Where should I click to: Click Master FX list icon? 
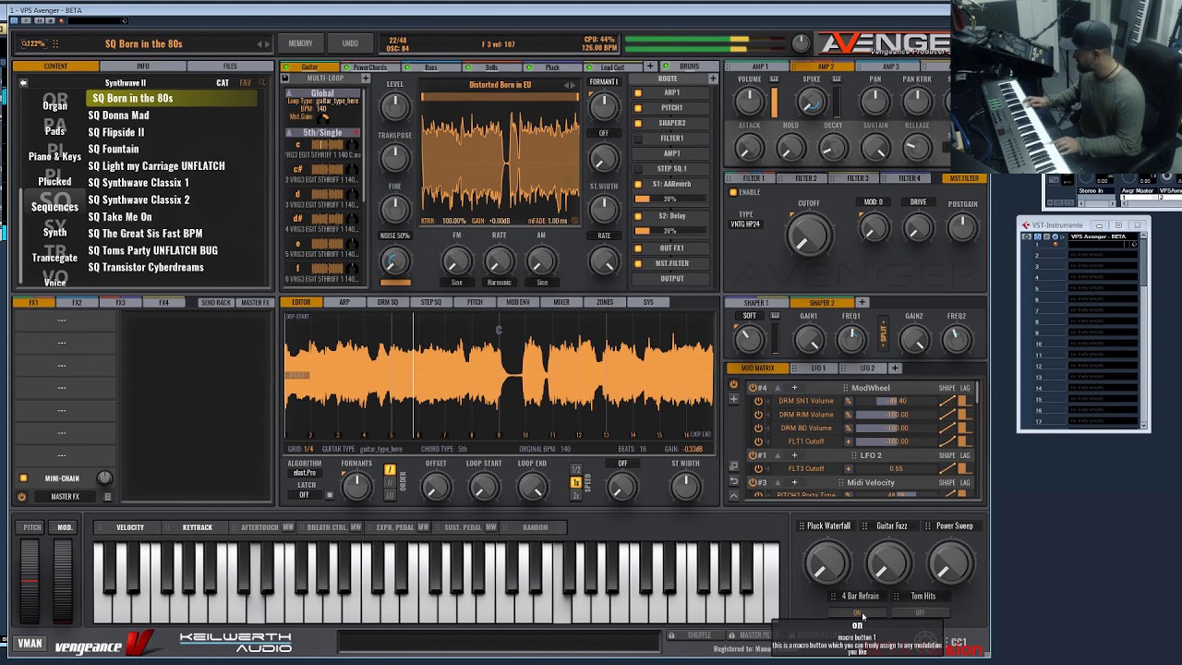click(x=107, y=497)
